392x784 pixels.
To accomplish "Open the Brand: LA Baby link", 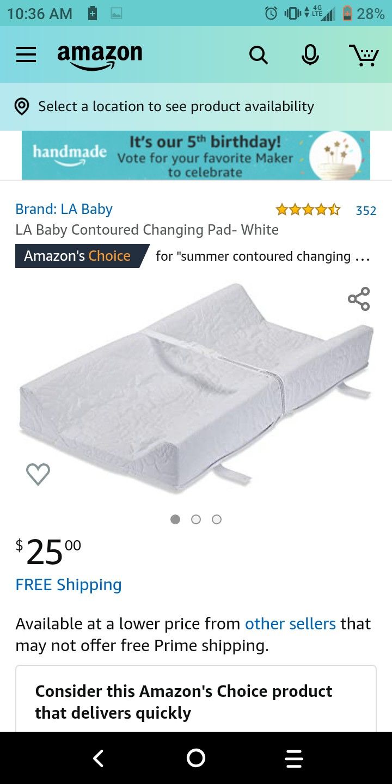I will [64, 209].
